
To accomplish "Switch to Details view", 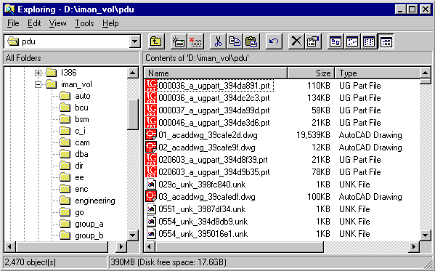I will (x=386, y=41).
